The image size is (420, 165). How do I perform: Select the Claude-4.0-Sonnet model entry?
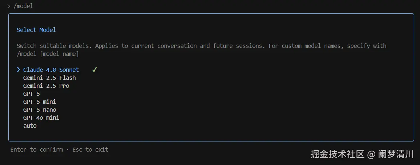pos(51,70)
